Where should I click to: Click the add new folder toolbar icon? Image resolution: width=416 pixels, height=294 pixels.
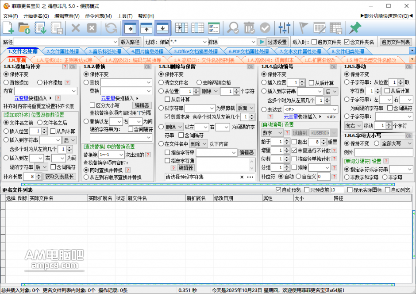(x=24, y=28)
